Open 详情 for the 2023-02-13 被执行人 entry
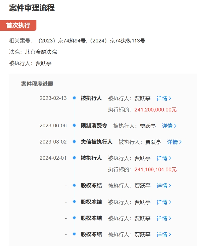 (x=164, y=98)
